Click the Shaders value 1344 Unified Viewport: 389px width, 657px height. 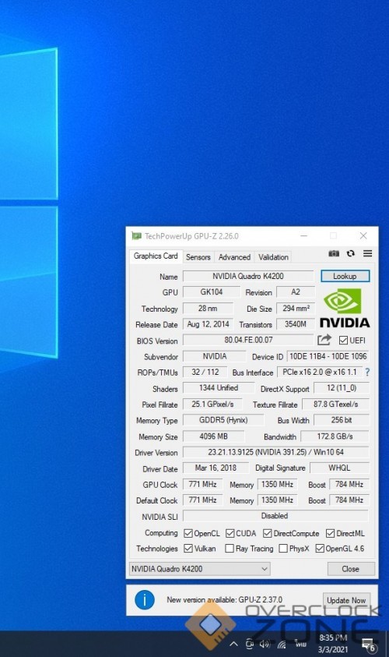[219, 388]
